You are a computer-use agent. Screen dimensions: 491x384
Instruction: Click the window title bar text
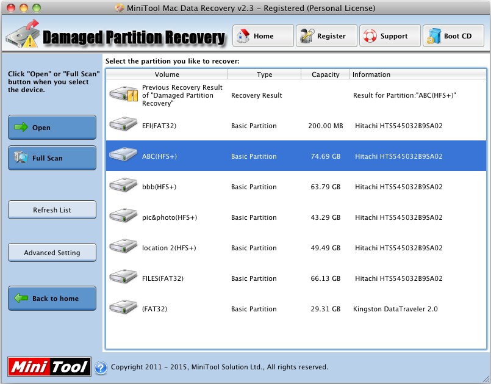pos(251,8)
